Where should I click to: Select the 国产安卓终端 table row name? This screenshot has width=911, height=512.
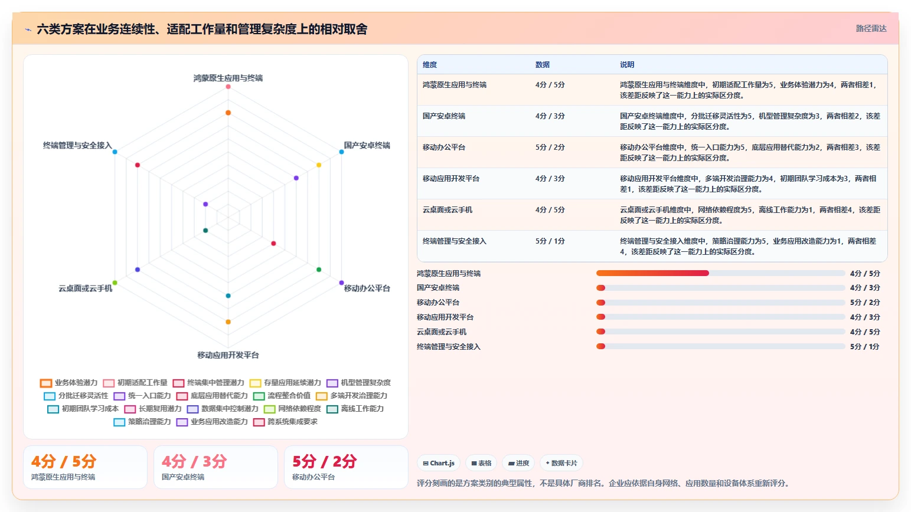point(444,116)
